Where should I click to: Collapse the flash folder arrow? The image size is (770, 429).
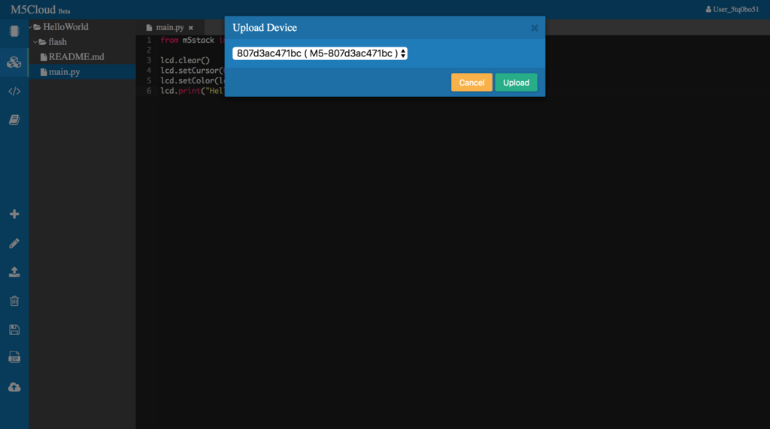[35, 42]
